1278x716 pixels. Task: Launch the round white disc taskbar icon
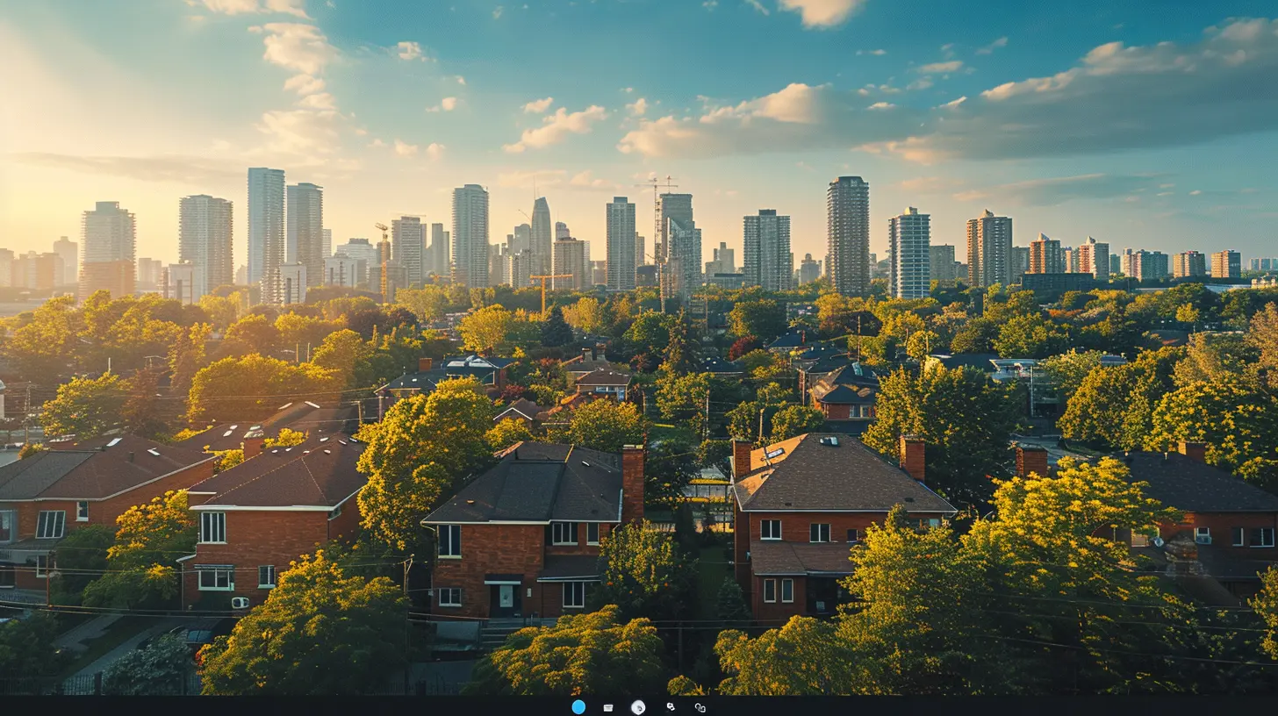point(638,707)
